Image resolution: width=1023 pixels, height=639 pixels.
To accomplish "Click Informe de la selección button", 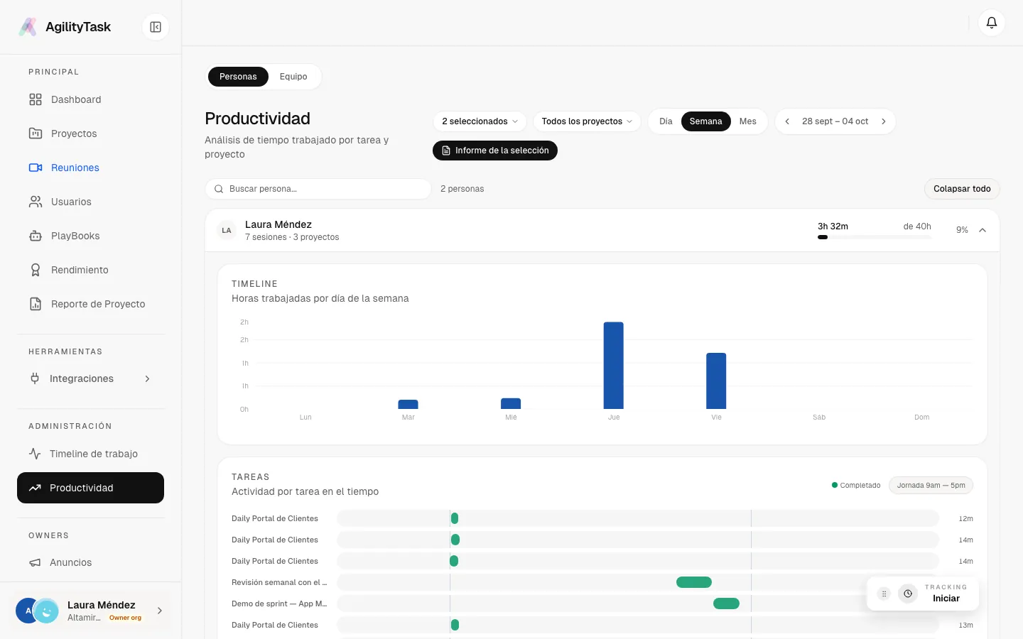I will point(495,151).
